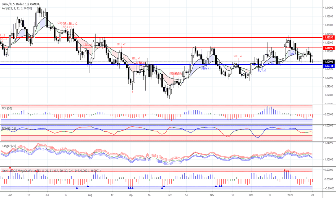Image resolution: width=336 pixels, height=198 pixels.
Task: Click the red x marker below September low
Action: pyautogui.click(x=133, y=92)
